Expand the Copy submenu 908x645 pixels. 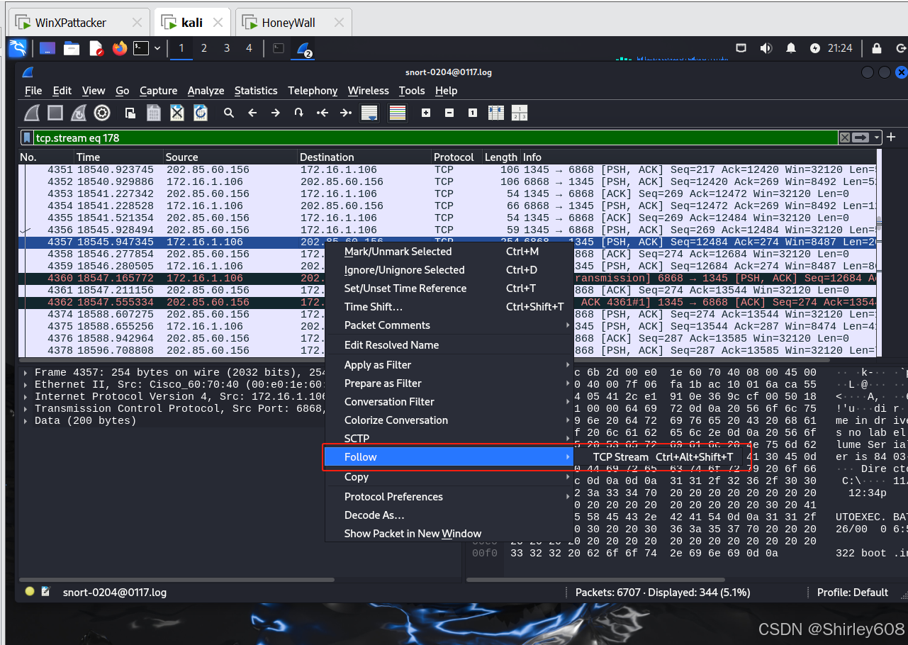(x=449, y=477)
